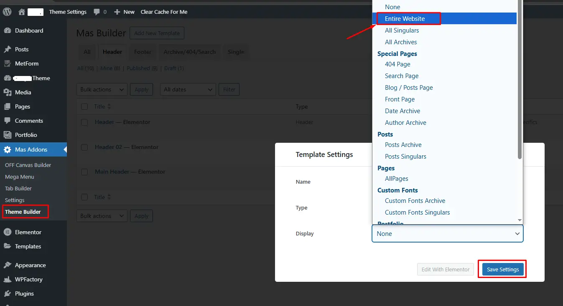Open the bottom Bulk actions dropdown
Viewport: 563px width, 306px height.
coord(102,216)
